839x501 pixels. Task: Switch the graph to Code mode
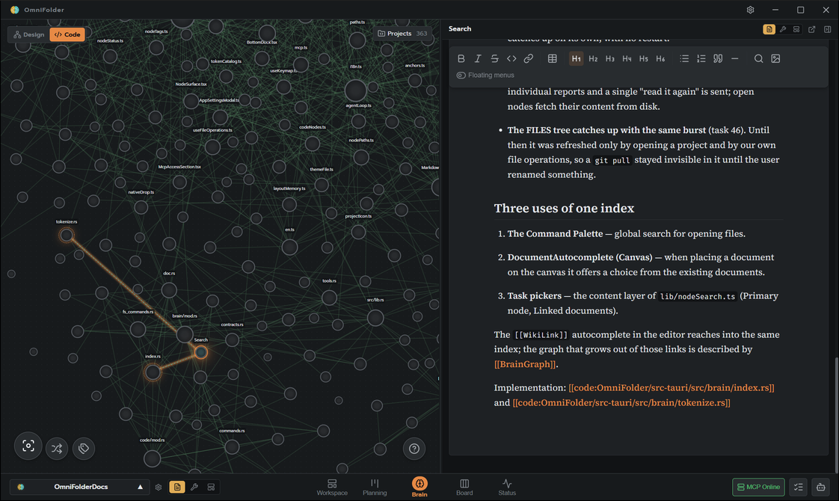67,34
